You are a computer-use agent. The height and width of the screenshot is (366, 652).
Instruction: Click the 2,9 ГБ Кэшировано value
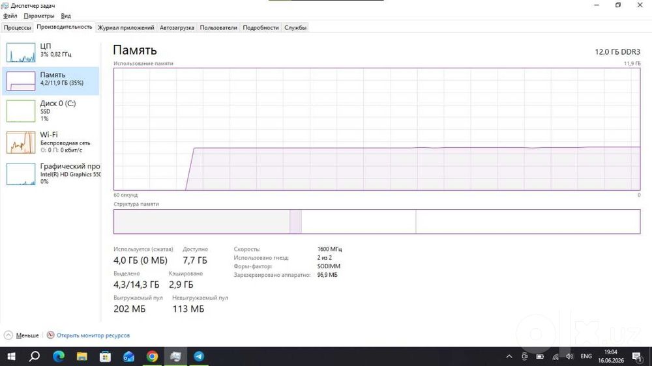(x=181, y=285)
